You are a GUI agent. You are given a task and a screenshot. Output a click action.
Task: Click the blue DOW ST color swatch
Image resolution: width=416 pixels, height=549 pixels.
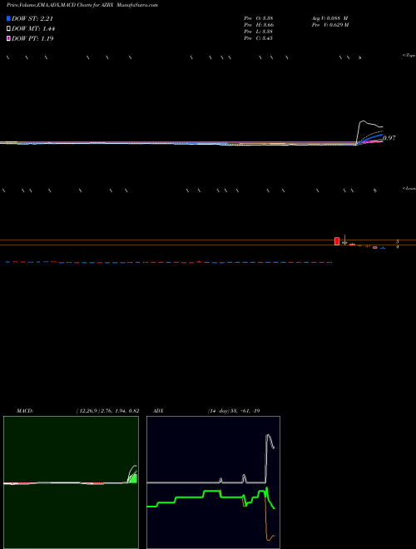[x=9, y=18]
